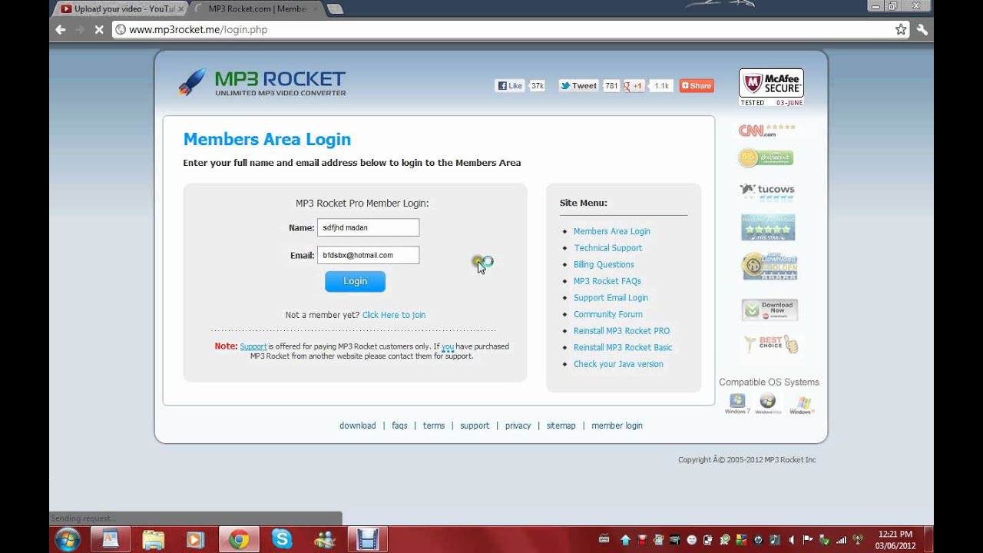Image resolution: width=983 pixels, height=553 pixels.
Task: Click the address bar URL
Action: pyautogui.click(x=198, y=29)
